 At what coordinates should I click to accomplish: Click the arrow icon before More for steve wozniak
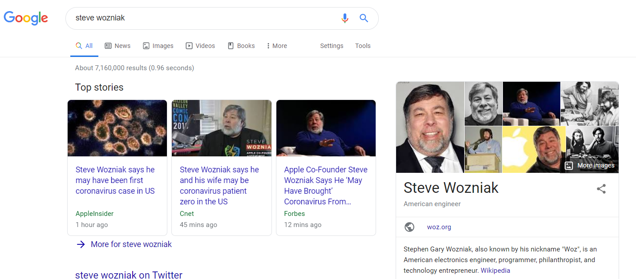pyautogui.click(x=81, y=244)
